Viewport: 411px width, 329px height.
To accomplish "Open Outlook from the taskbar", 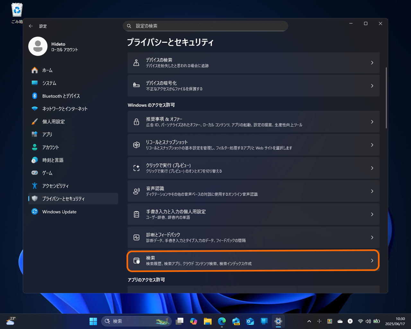I will [x=250, y=321].
